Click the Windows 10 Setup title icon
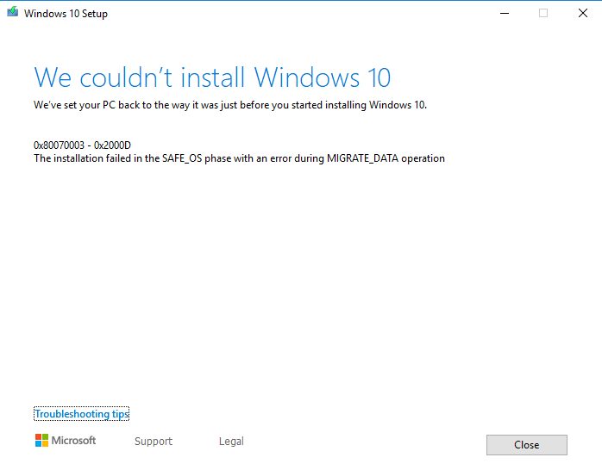Screen dimensions: 602x476 click(13, 12)
